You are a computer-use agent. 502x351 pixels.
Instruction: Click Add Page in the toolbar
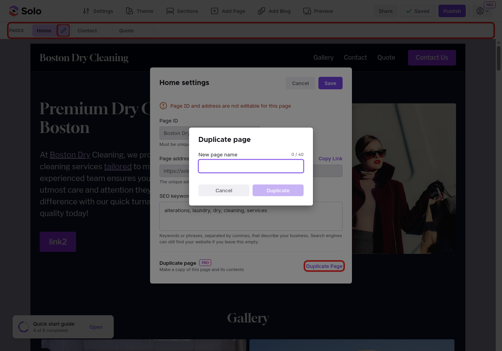point(228,11)
